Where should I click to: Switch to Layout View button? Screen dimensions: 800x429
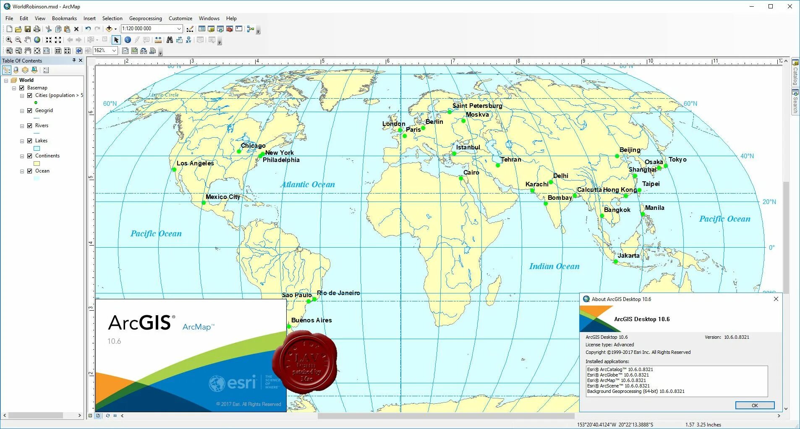(98, 416)
